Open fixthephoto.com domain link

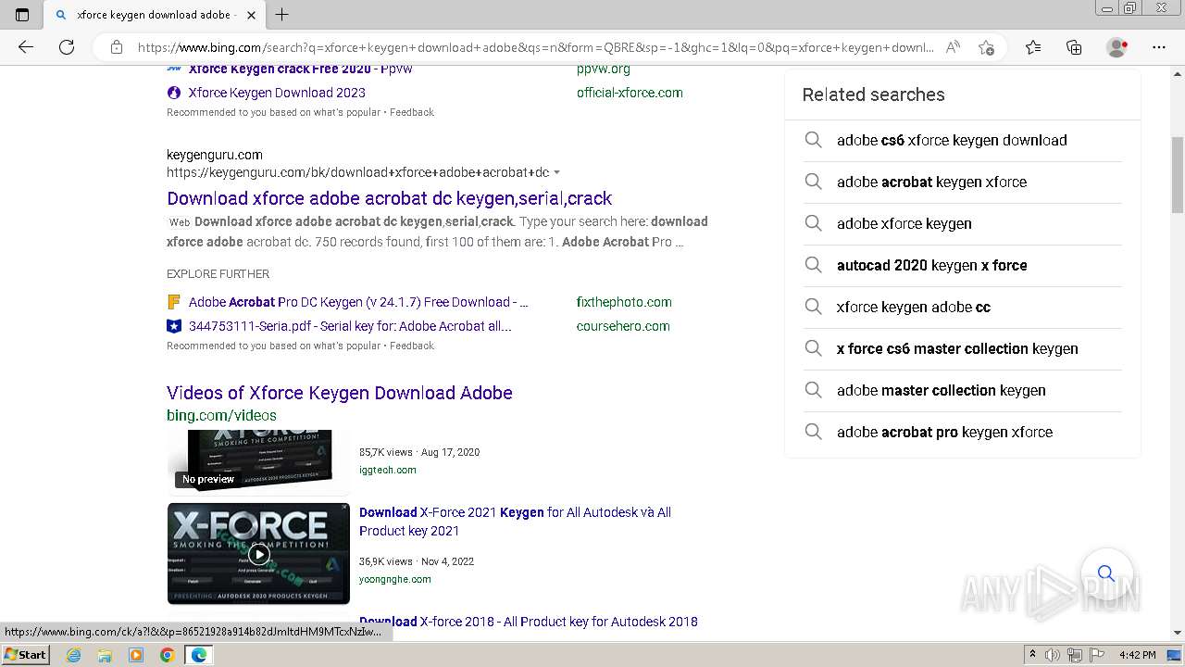624,302
